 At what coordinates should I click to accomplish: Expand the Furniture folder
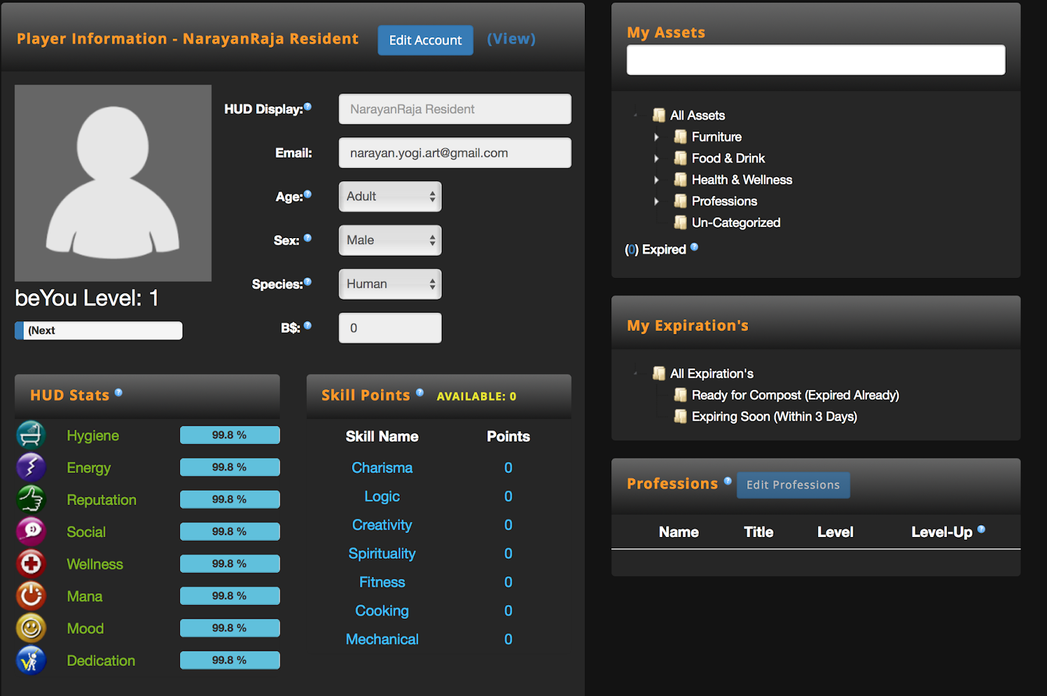pos(658,137)
